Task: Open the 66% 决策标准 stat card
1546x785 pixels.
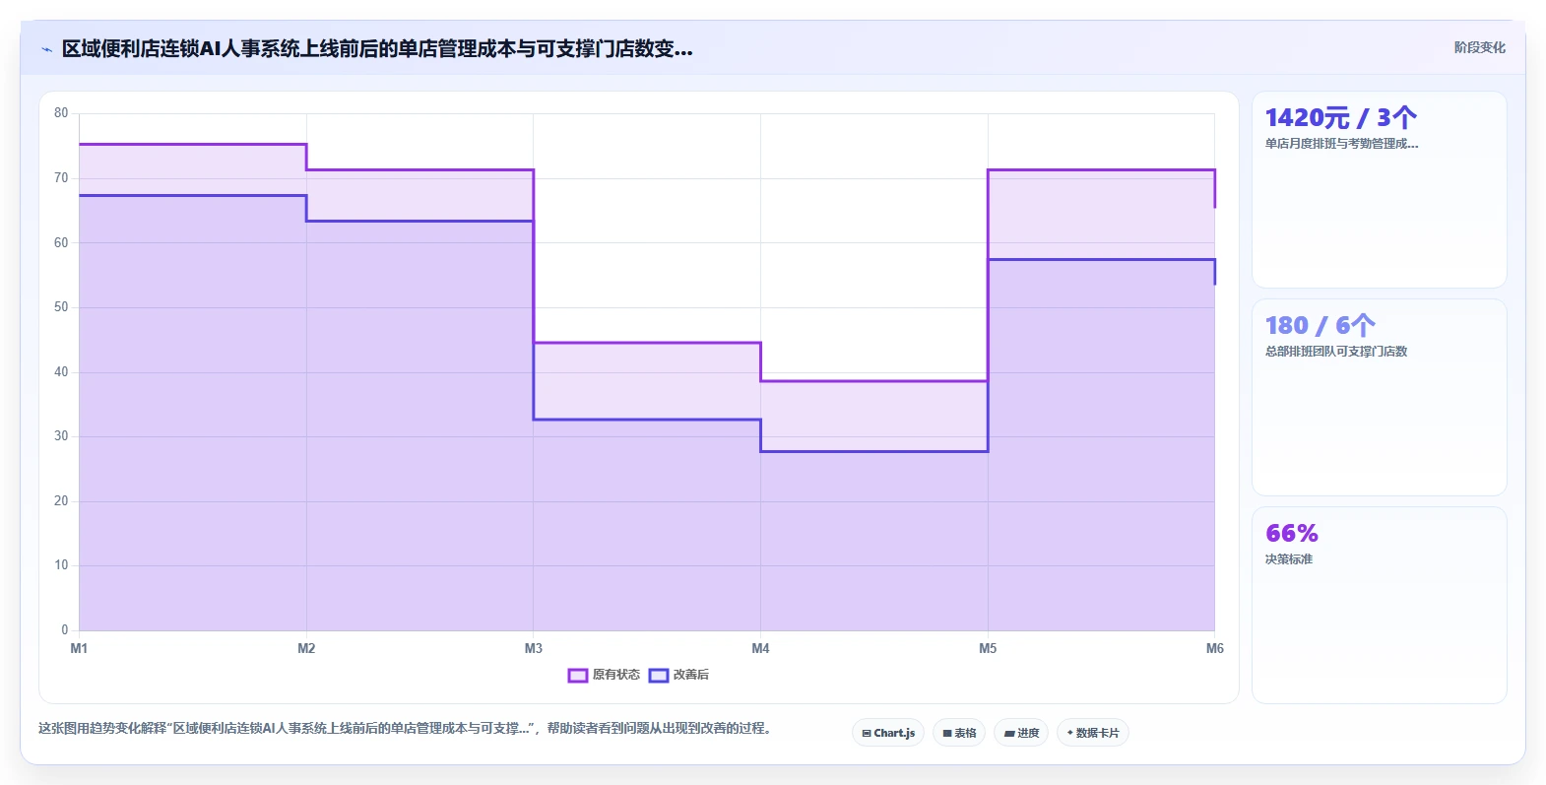Action: point(1379,606)
